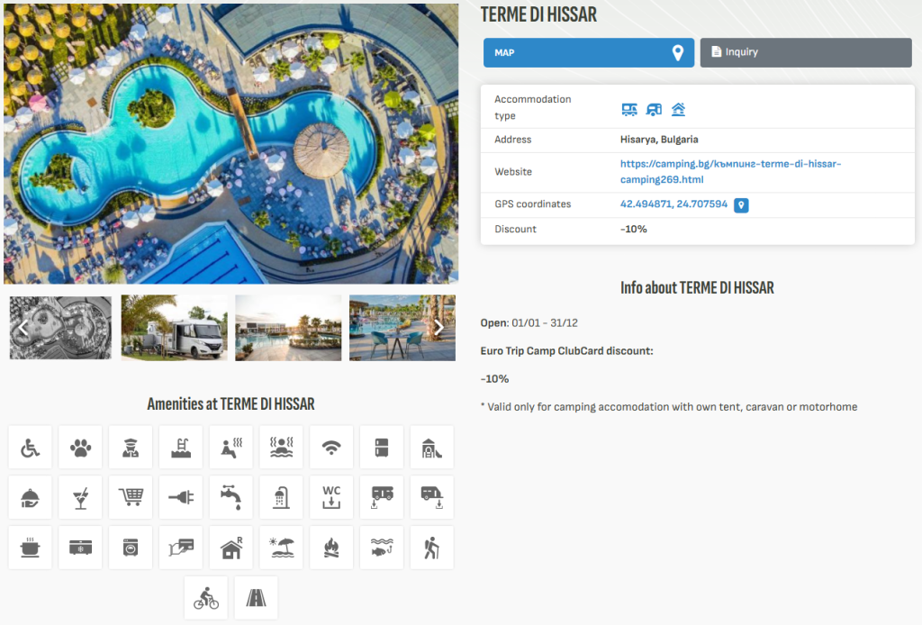
Task: Show previous gallery thumbnails with left arrow
Action: coord(23,328)
